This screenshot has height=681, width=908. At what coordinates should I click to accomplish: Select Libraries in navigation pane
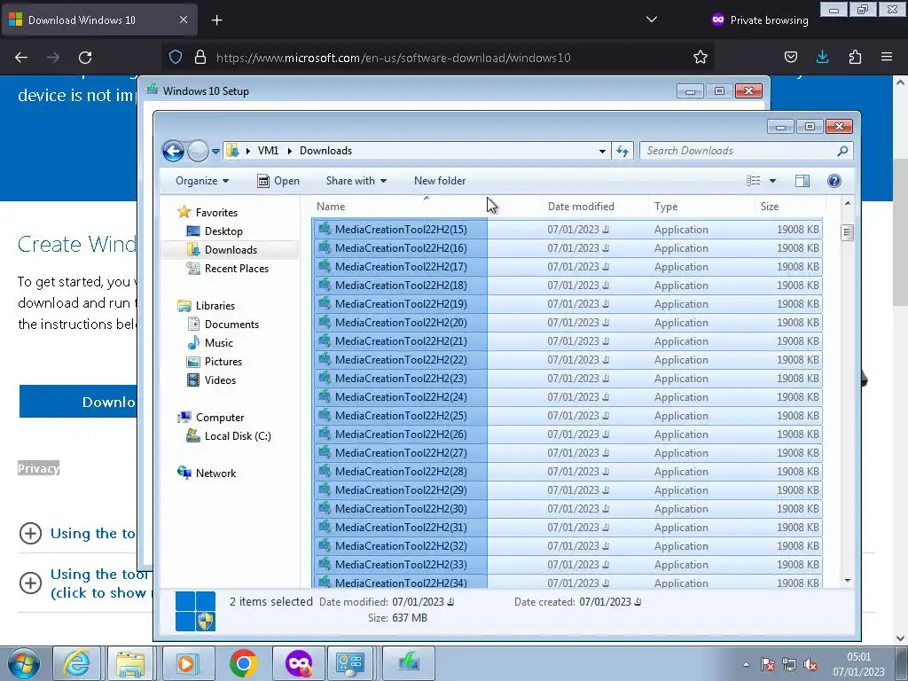coord(215,306)
